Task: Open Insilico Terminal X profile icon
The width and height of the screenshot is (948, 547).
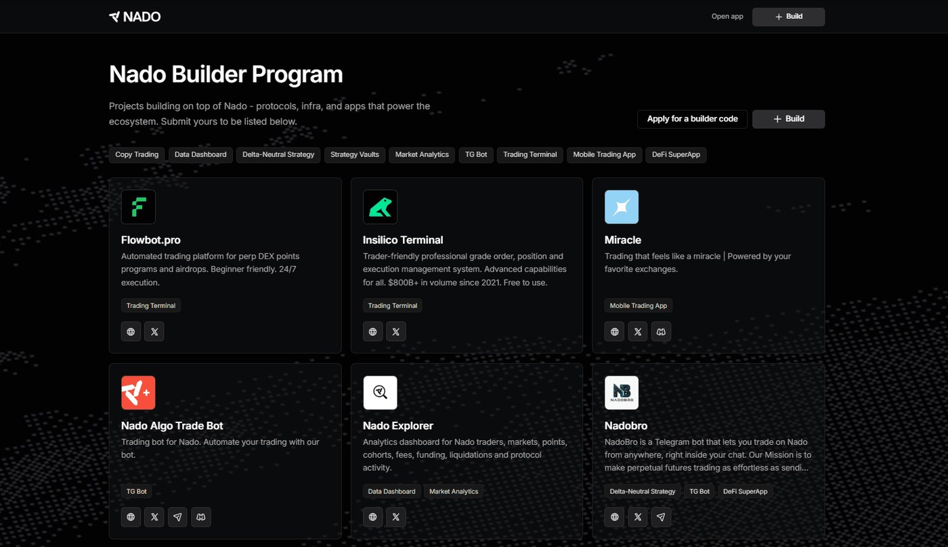Action: pos(396,332)
